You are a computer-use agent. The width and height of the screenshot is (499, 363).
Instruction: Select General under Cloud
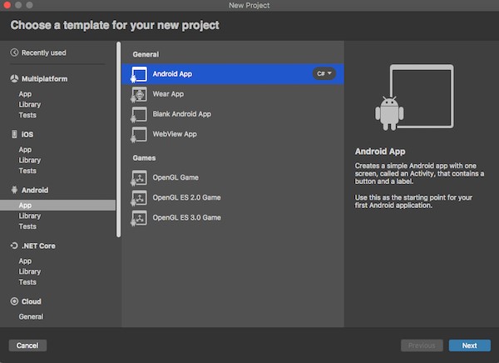(x=31, y=316)
